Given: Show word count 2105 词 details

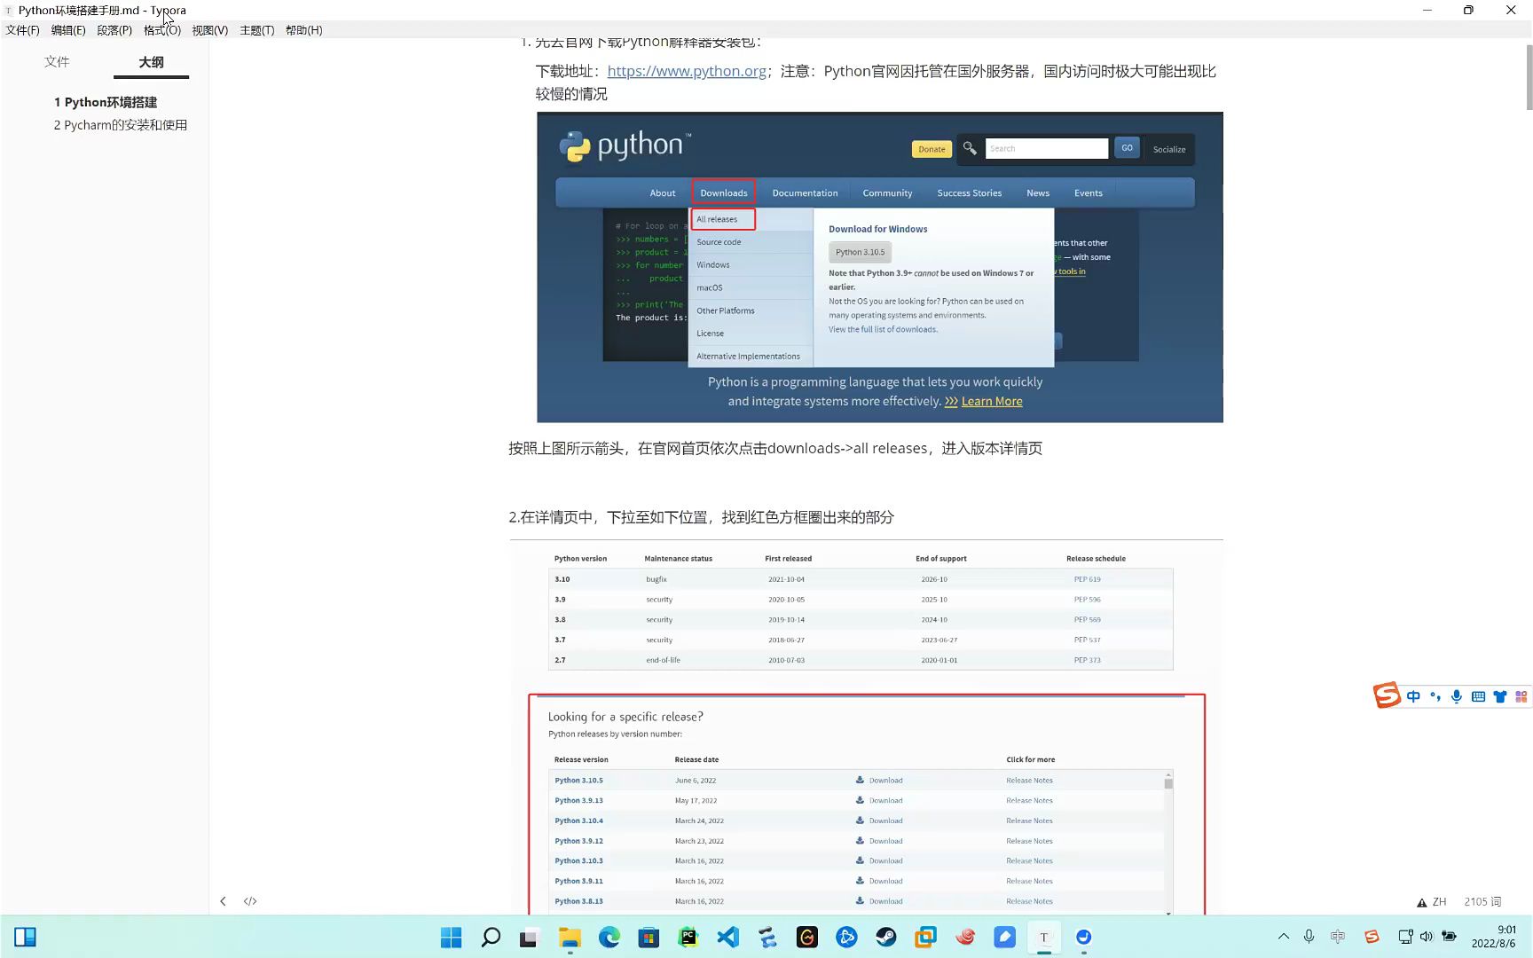Looking at the screenshot, I should [1482, 902].
